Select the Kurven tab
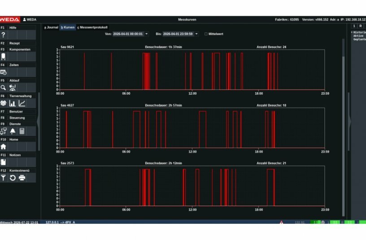Screen dimensions: 366x240 (x=68, y=27)
